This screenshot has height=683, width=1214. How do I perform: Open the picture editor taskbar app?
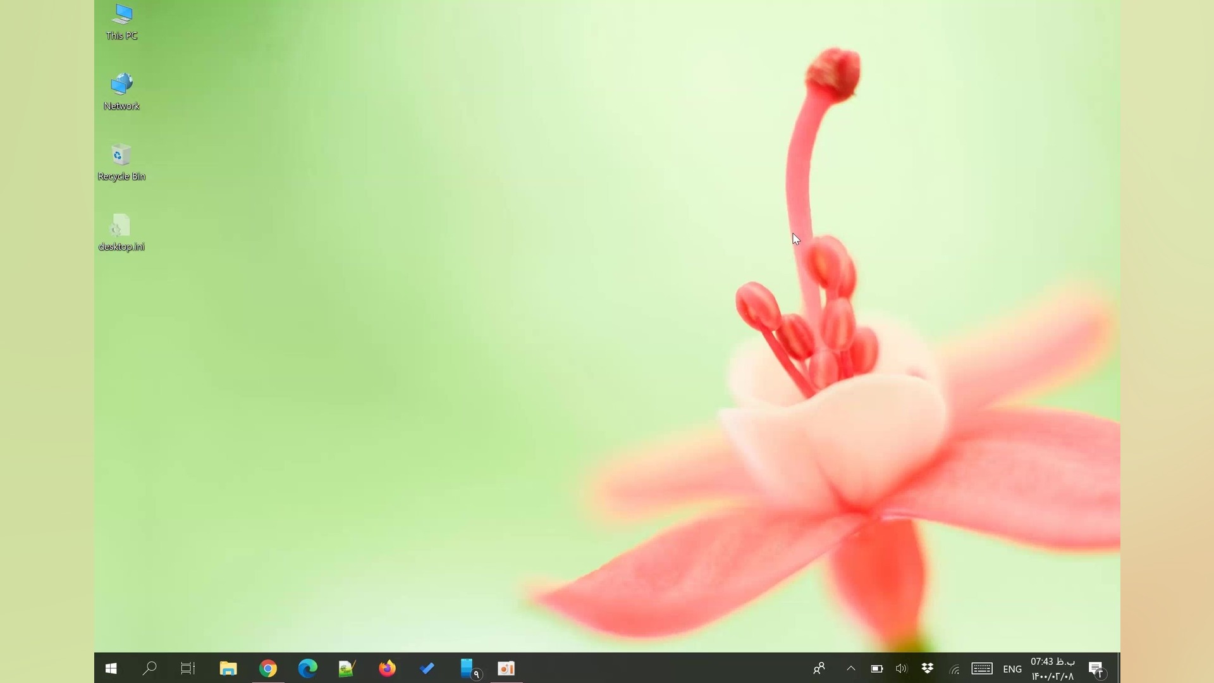[x=347, y=668]
